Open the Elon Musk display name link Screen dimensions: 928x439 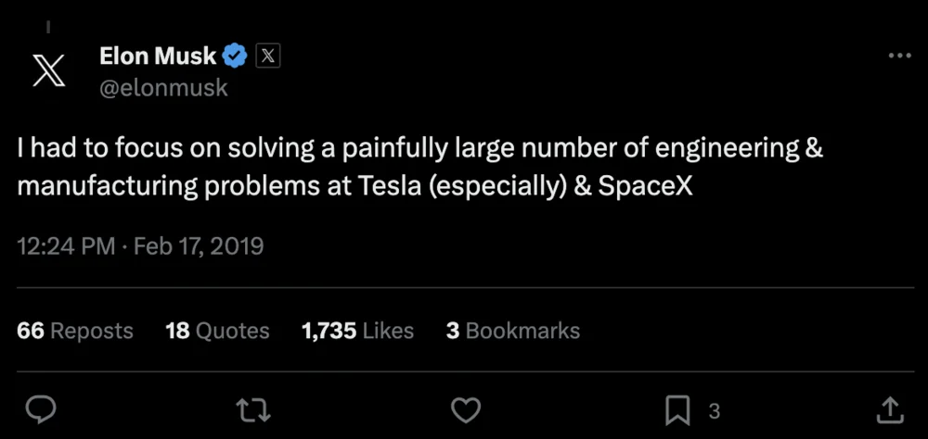pyautogui.click(x=157, y=56)
